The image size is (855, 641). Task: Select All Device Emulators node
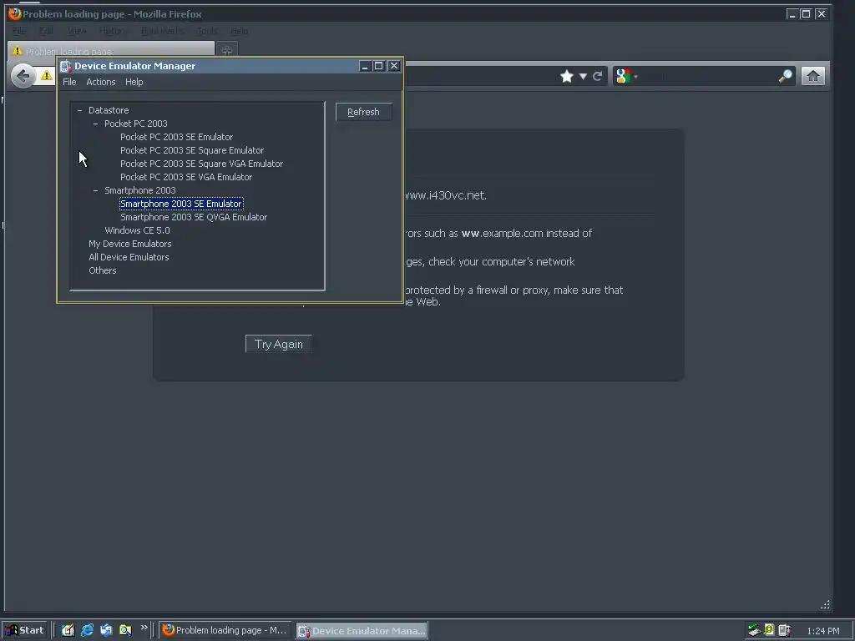pos(129,257)
